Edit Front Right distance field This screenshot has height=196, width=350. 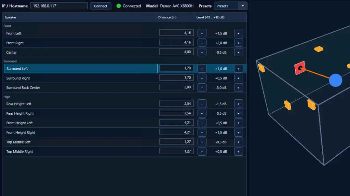click(x=176, y=42)
